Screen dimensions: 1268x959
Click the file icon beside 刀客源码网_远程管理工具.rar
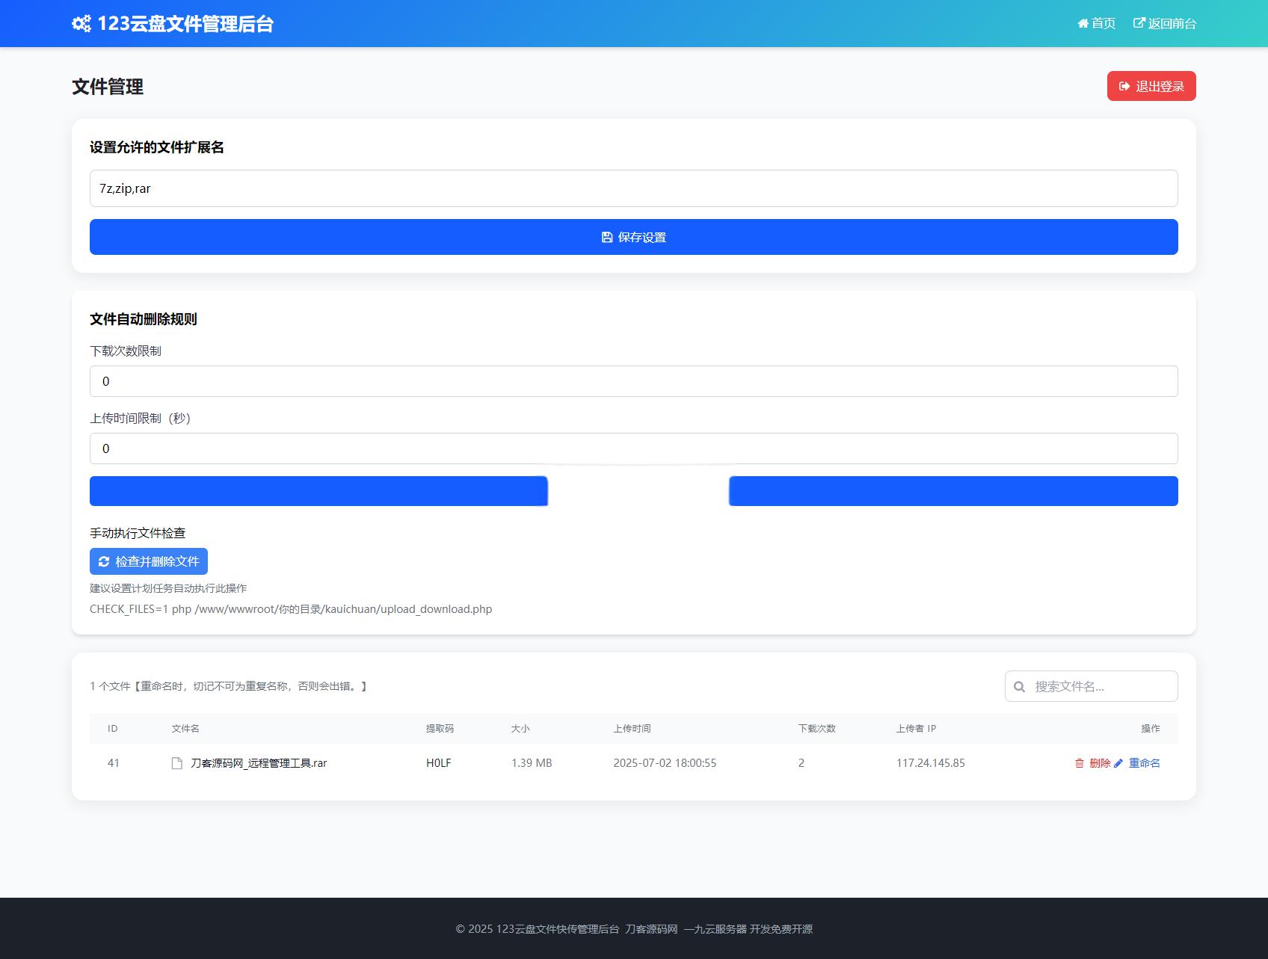coord(177,763)
